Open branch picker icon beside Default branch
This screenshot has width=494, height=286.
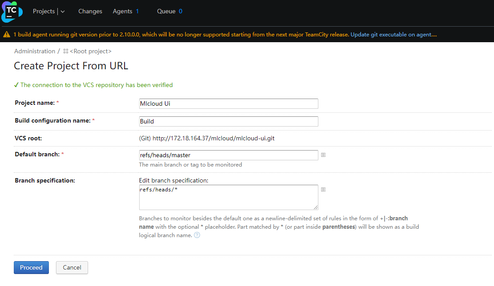[x=323, y=155]
